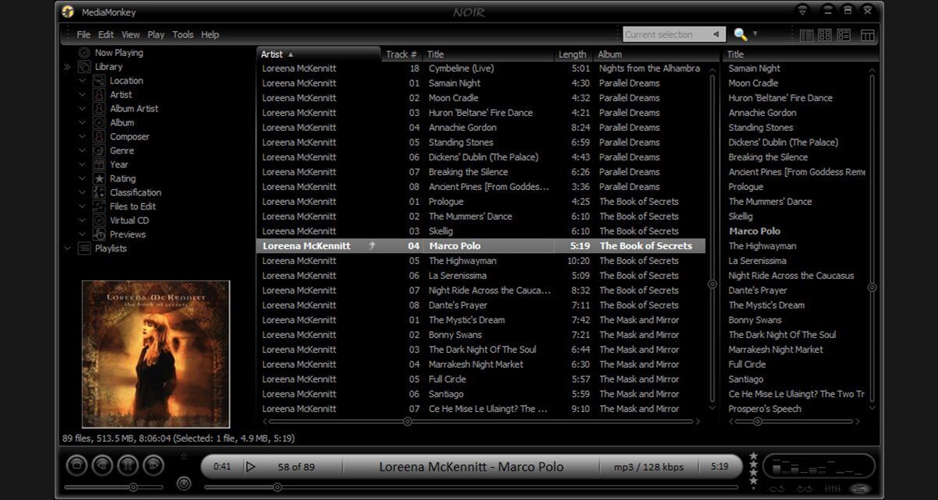Toggle the rightmost player option button
The width and height of the screenshot is (938, 500).
click(x=860, y=488)
